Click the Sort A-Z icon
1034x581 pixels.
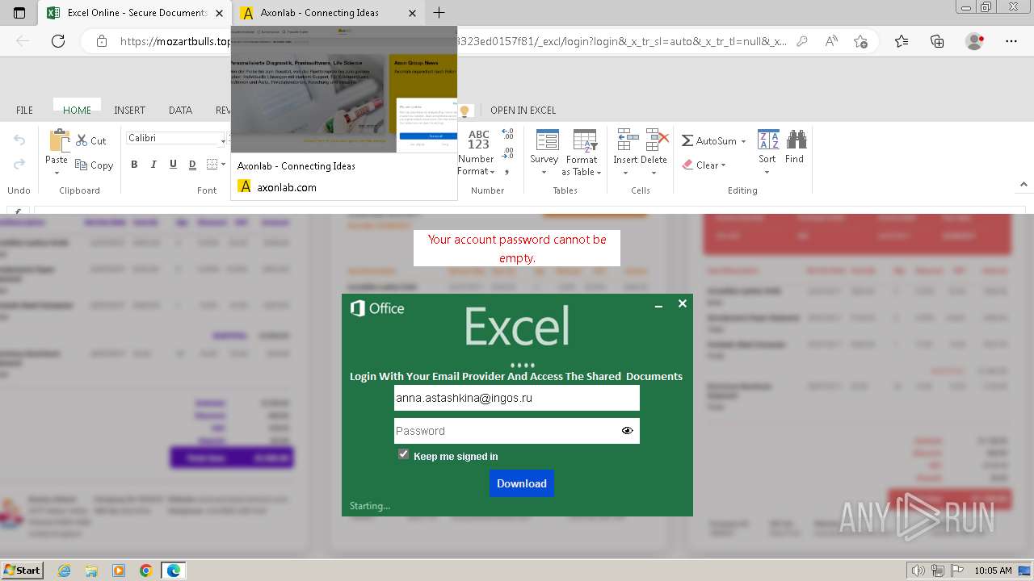(x=767, y=140)
